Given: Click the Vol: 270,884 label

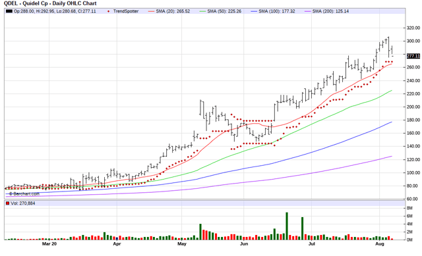Looking at the screenshot, I should click(x=23, y=203).
